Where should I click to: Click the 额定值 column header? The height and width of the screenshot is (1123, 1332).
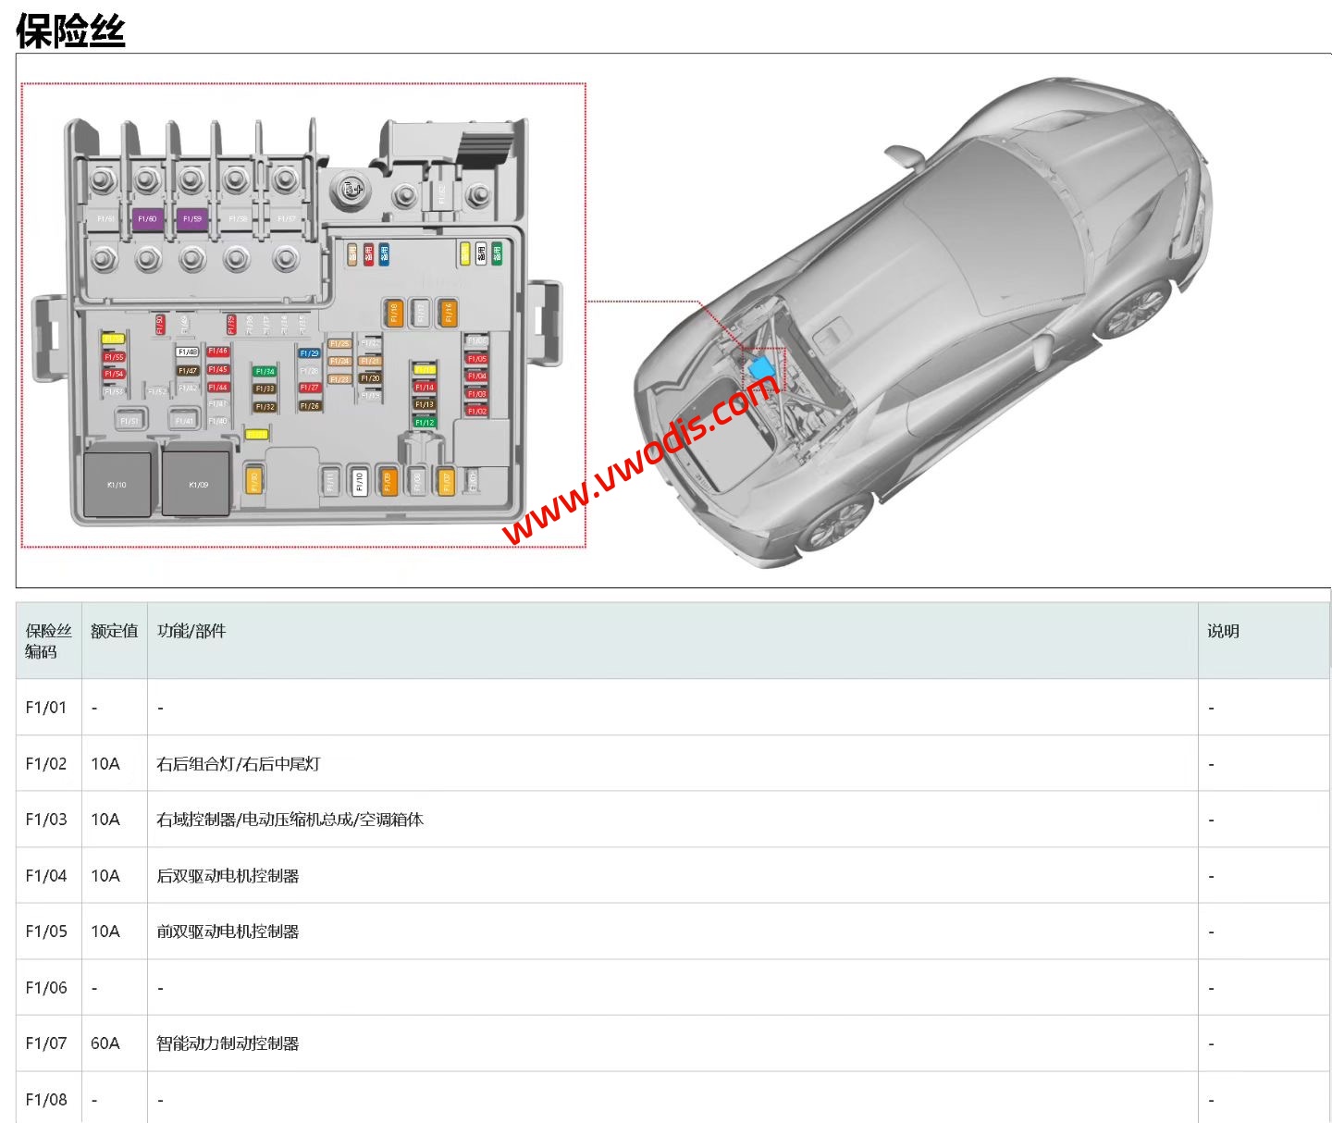[x=114, y=631]
